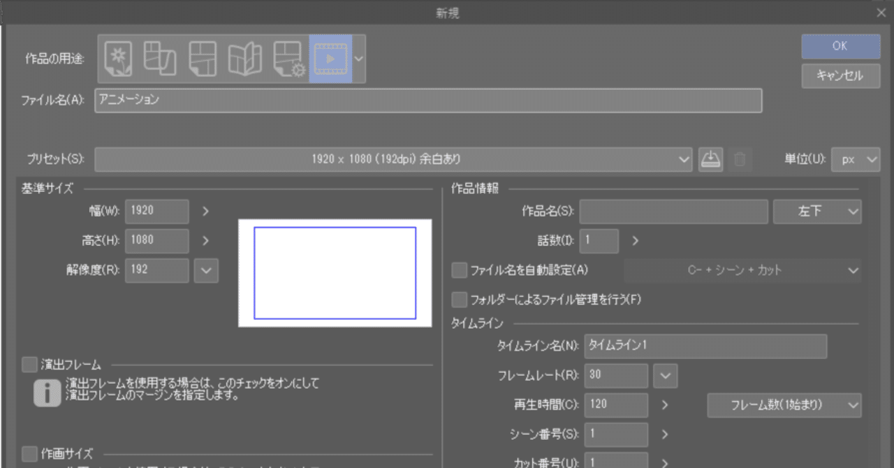
Task: Click the キャンセル button
Action: click(x=840, y=76)
